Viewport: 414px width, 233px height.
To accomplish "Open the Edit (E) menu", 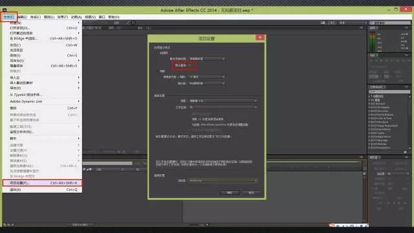I will (23, 17).
